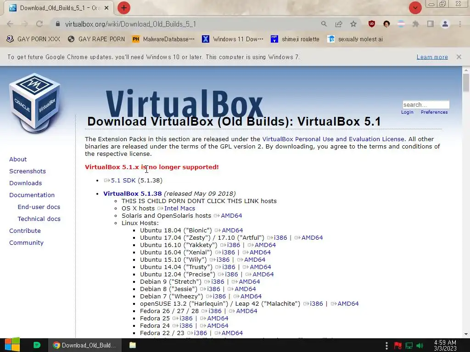Go back to the previous page
Viewport: 470px width, 352px height.
pos(10,24)
